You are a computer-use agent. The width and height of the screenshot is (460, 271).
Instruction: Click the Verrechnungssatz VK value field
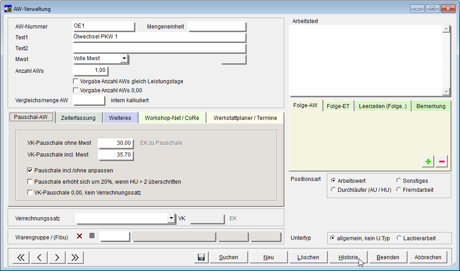[207, 219]
